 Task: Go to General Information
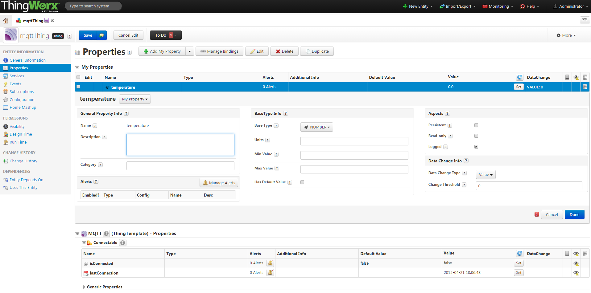27,60
